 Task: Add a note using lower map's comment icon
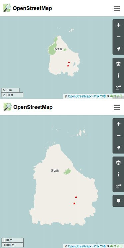[x=118, y=201]
